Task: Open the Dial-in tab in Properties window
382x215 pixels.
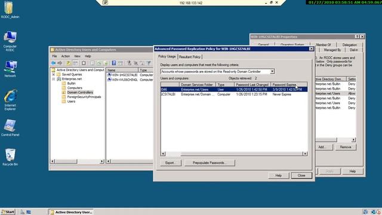Action: [354, 50]
